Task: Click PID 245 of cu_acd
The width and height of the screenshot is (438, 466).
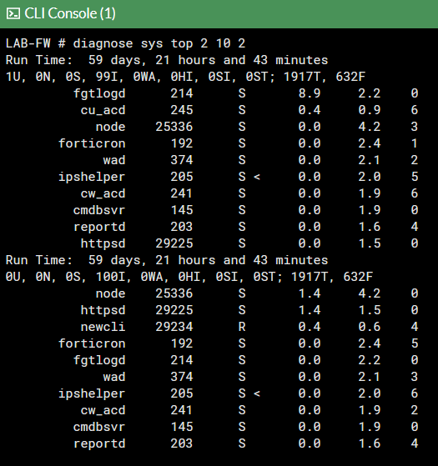Action: pyautogui.click(x=182, y=110)
